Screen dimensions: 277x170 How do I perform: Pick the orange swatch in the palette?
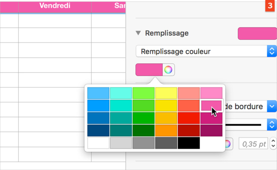pyautogui.click(x=166, y=130)
